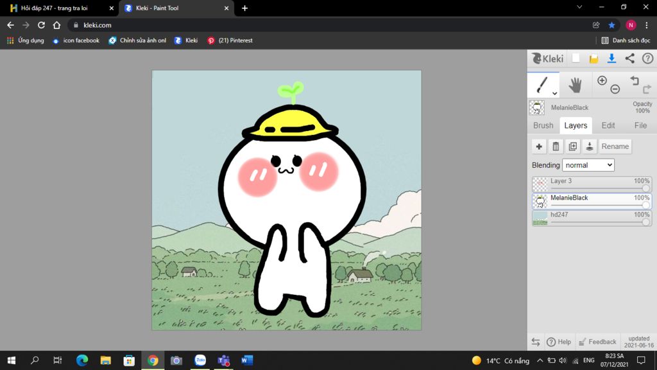Image resolution: width=657 pixels, height=370 pixels.
Task: Open the Chrome three-dot menu
Action: (647, 25)
